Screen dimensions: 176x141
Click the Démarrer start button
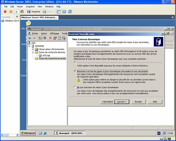(x=28, y=133)
